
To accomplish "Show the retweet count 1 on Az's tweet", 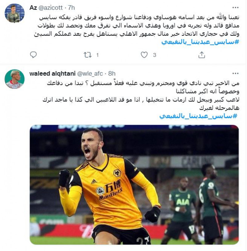I will (x=97, y=55).
